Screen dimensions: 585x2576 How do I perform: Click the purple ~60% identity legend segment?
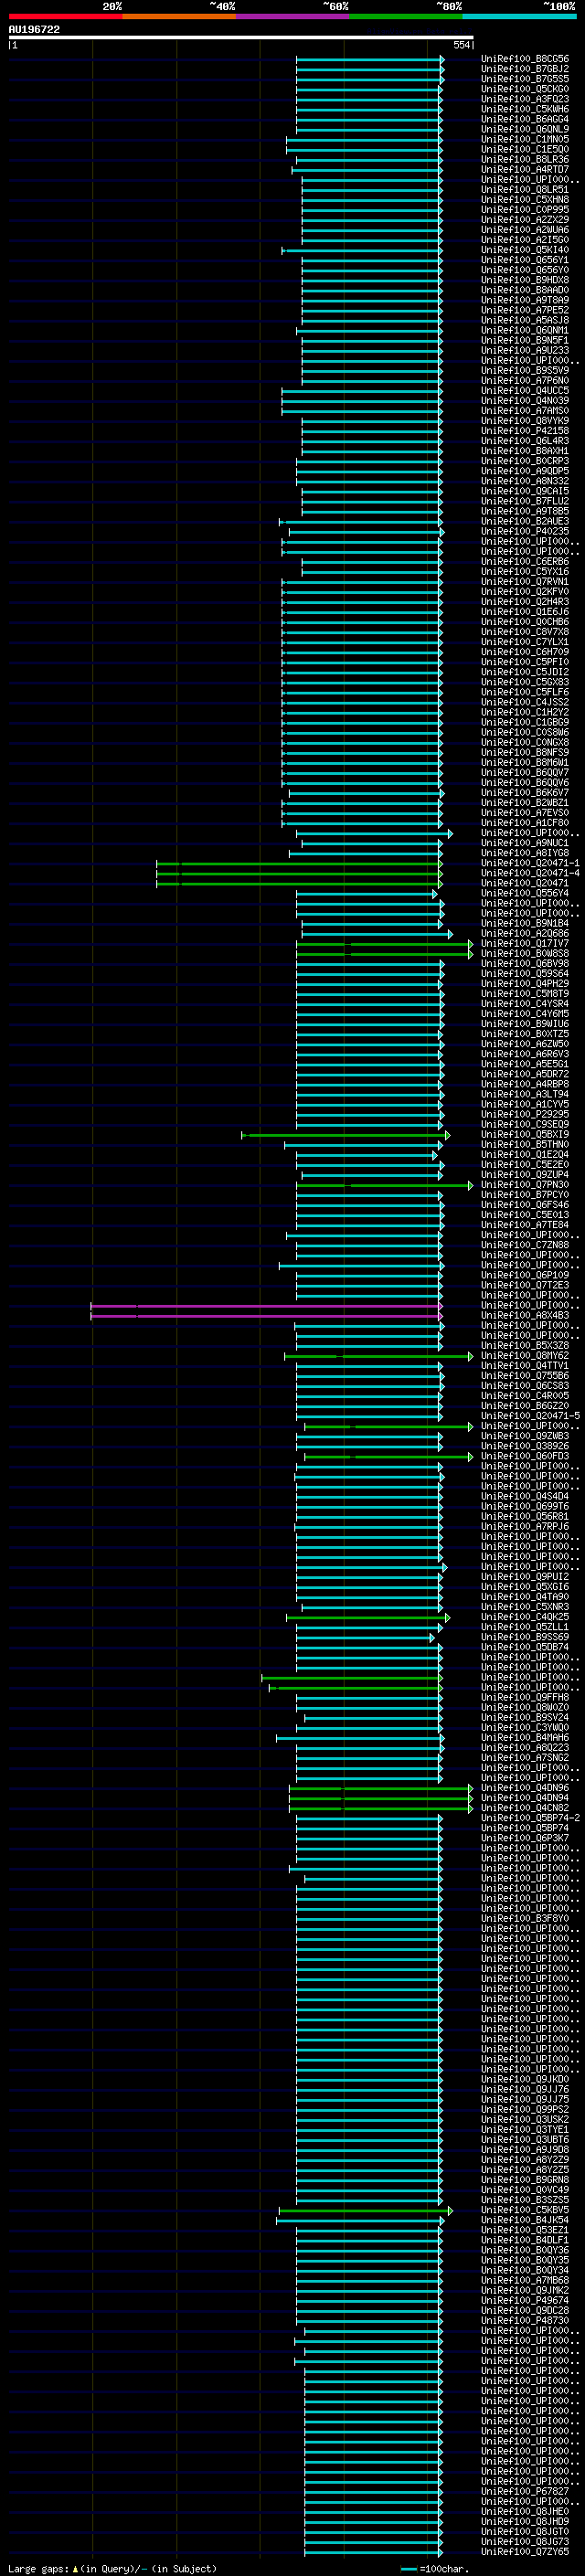[292, 16]
